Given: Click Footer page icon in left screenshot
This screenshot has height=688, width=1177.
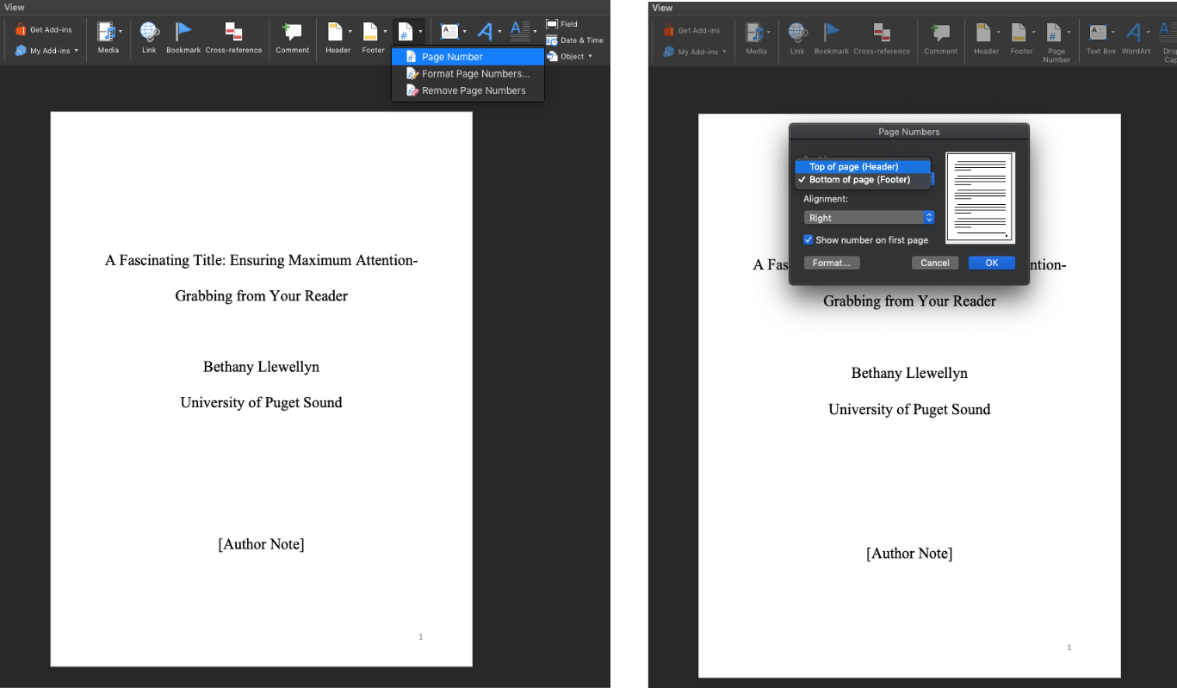Looking at the screenshot, I should [370, 32].
